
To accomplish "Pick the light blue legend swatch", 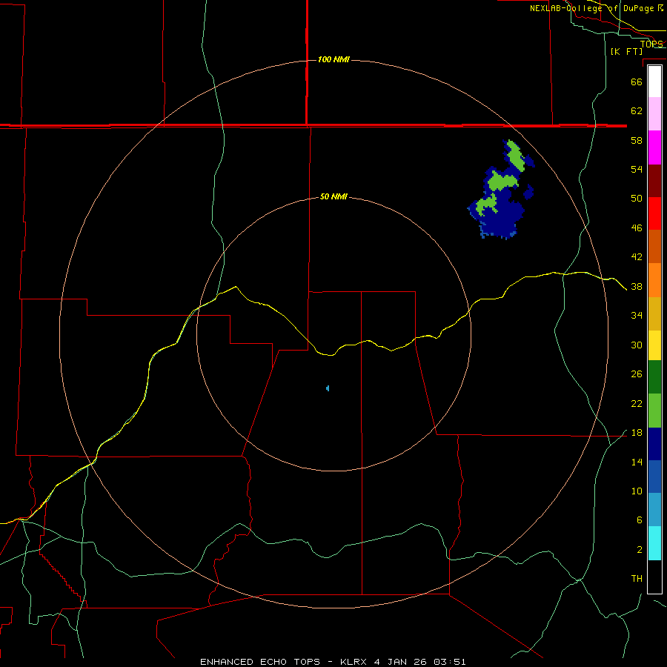I will click(654, 510).
